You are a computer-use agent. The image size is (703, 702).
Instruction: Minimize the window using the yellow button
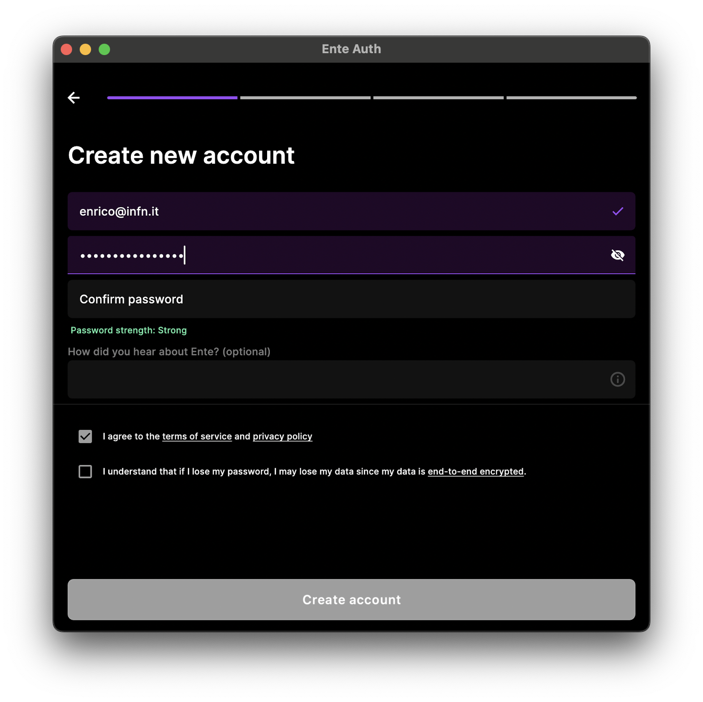[85, 49]
